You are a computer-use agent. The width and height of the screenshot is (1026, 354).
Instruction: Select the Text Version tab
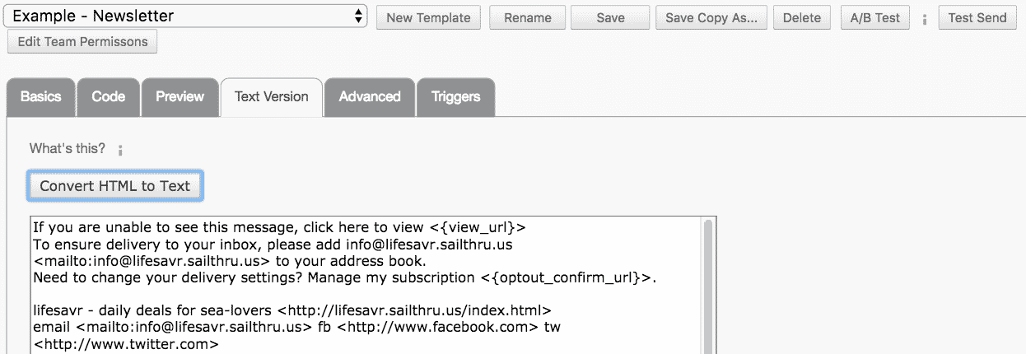pos(272,97)
